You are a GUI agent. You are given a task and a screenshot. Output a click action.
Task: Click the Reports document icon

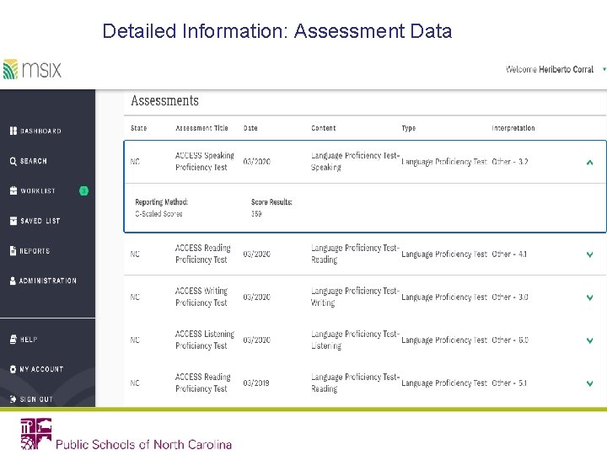[13, 251]
